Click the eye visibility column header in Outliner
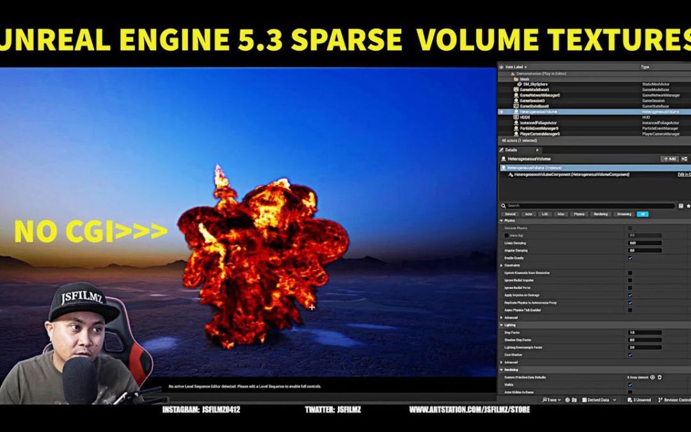Screen dimensions: 691x432 click(501, 67)
